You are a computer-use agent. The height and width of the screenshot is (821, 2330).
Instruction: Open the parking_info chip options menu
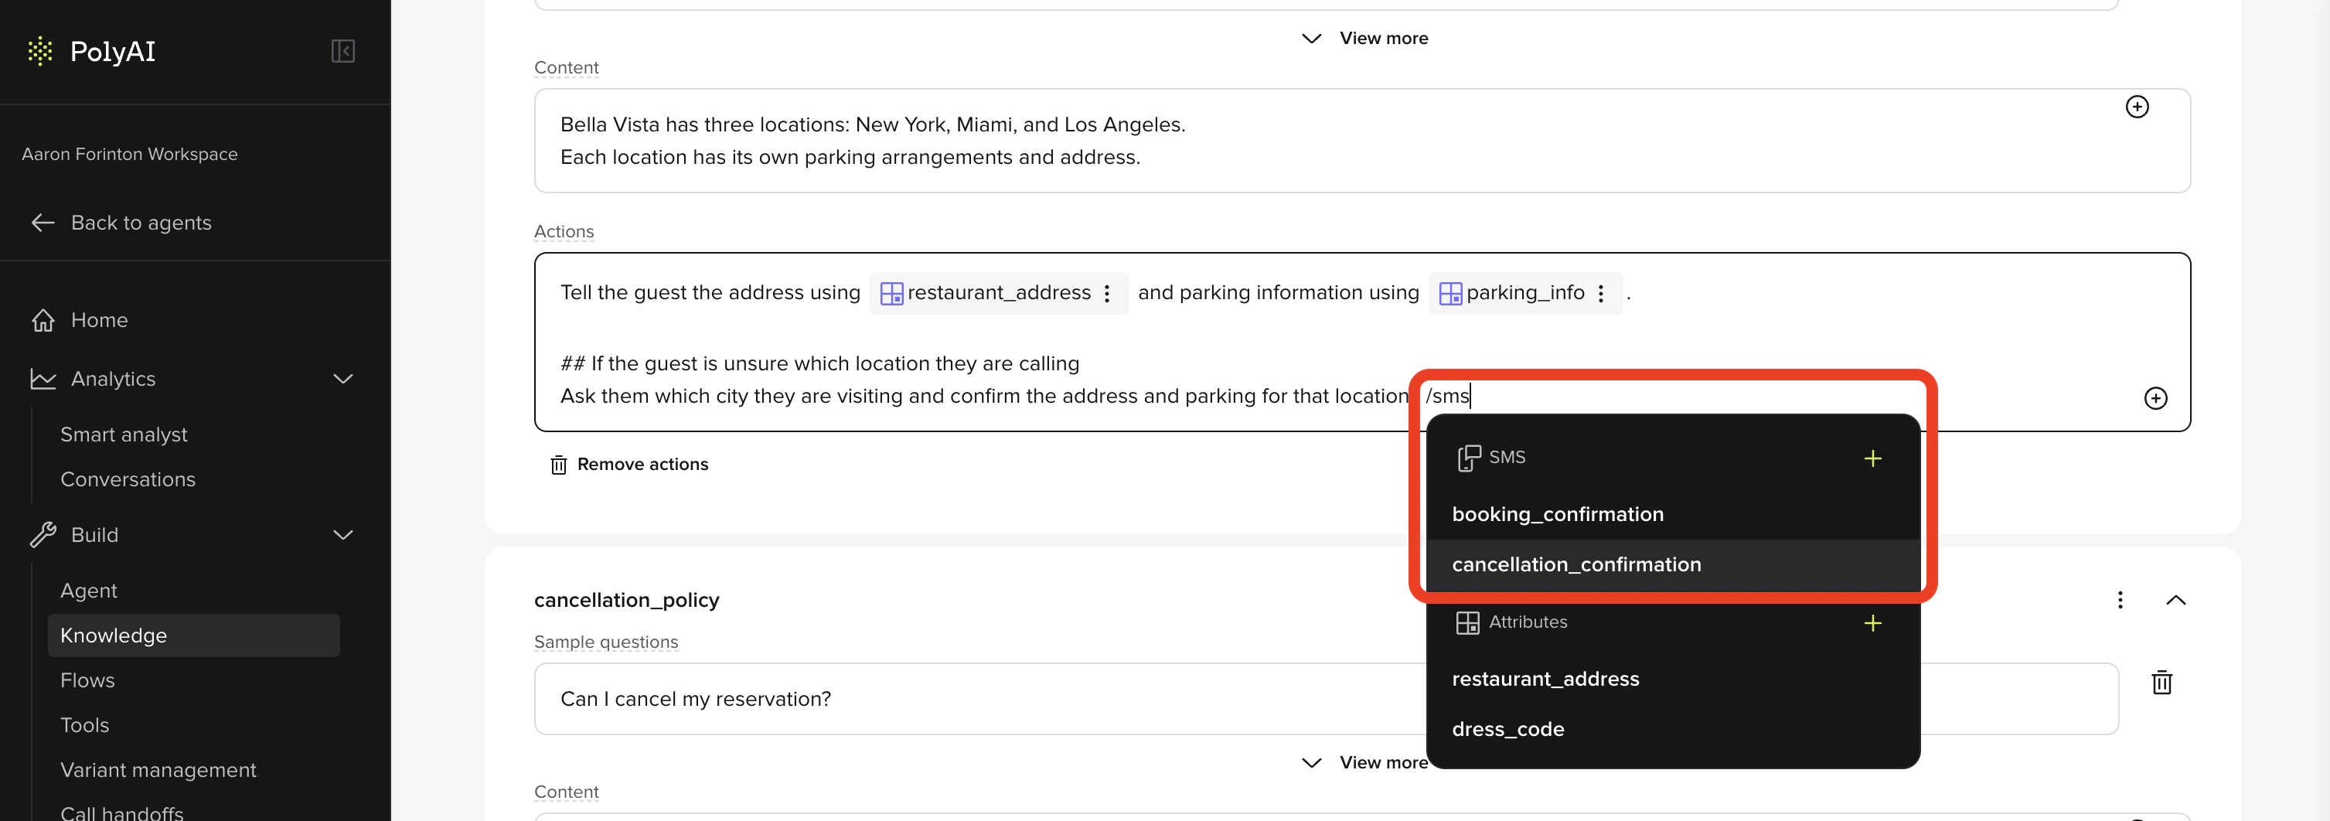(1601, 293)
